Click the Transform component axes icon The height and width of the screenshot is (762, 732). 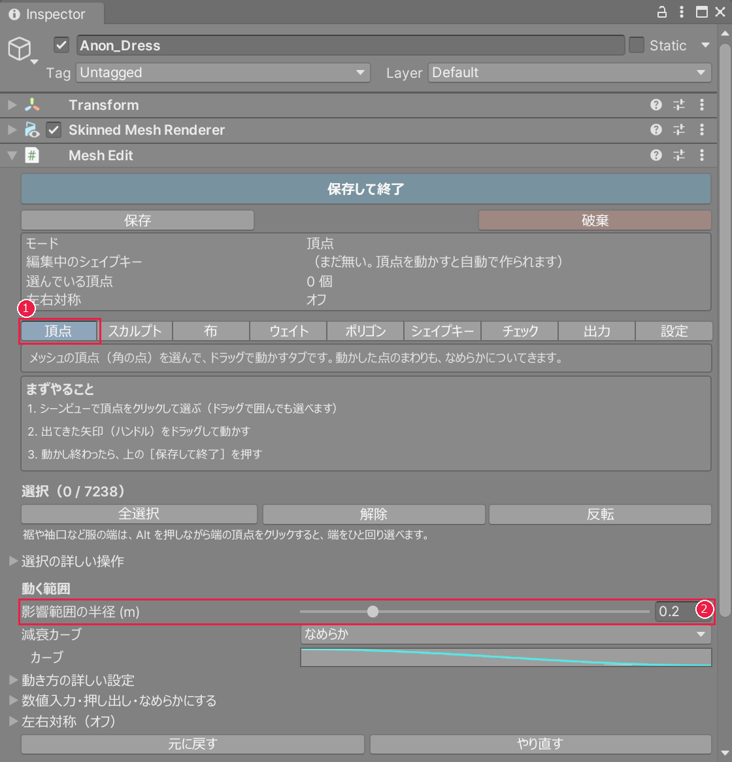pyautogui.click(x=32, y=105)
